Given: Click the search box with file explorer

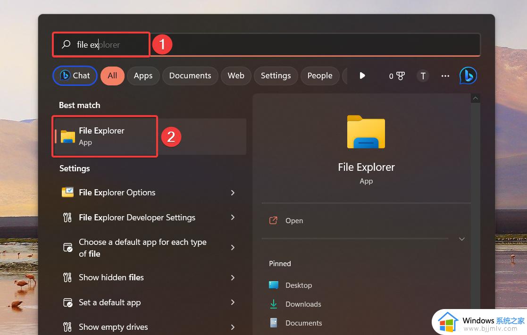Looking at the screenshot, I should (x=267, y=44).
